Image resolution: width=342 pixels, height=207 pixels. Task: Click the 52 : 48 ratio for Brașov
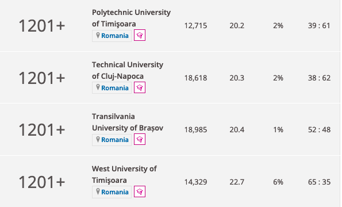(320, 130)
